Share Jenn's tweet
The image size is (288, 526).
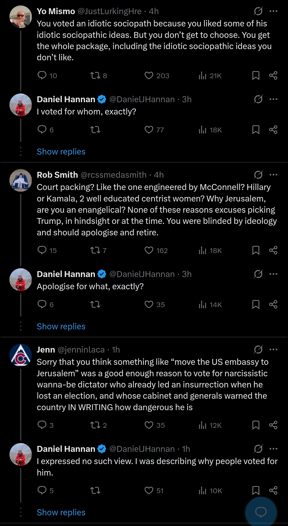(x=273, y=425)
